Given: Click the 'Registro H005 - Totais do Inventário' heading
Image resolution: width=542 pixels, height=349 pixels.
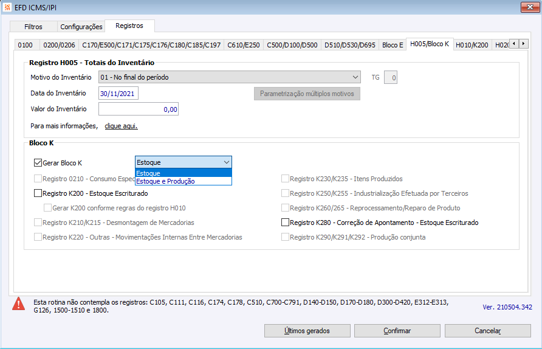Looking at the screenshot, I should click(x=92, y=63).
